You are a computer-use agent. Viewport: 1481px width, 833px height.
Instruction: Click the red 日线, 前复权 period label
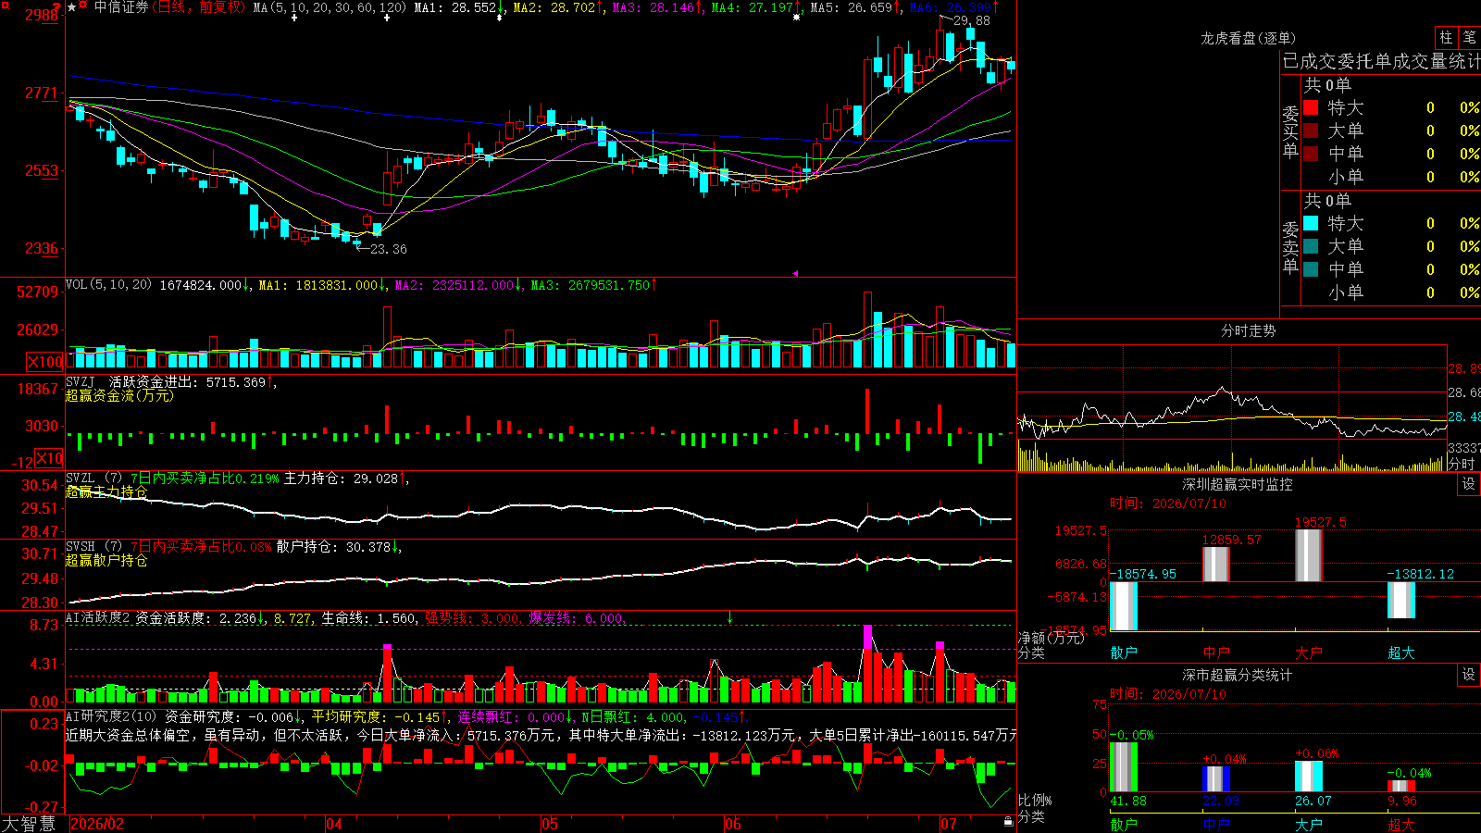click(x=200, y=7)
